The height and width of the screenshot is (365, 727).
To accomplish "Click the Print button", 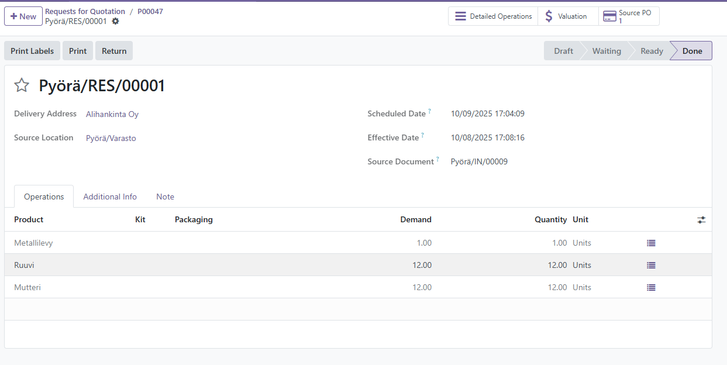I will [x=78, y=51].
